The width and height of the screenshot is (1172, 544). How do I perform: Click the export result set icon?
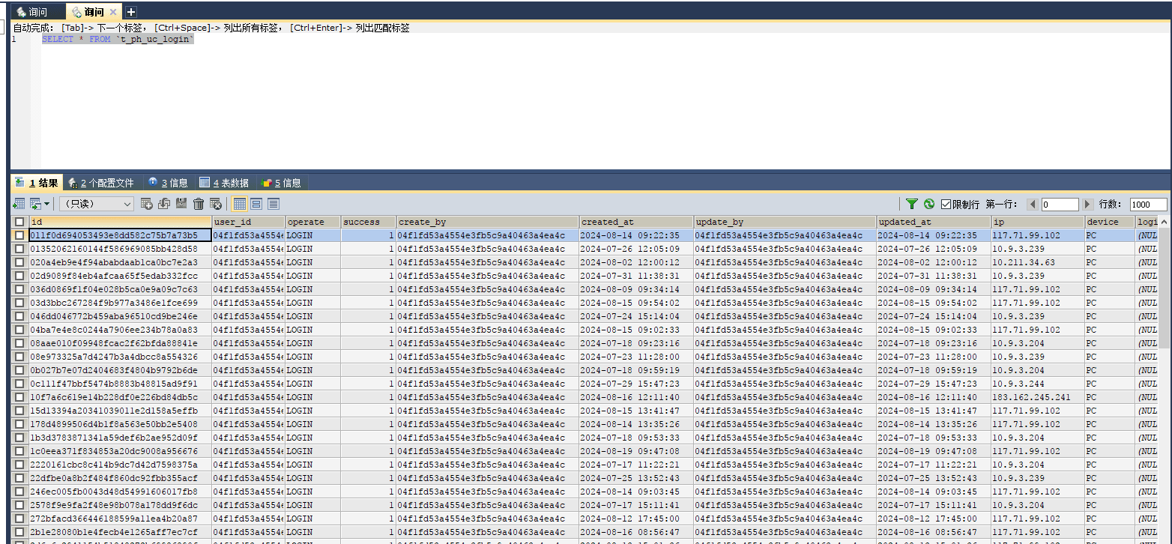tap(19, 204)
